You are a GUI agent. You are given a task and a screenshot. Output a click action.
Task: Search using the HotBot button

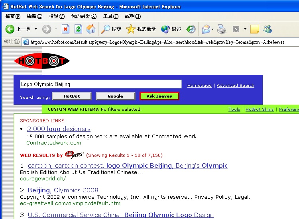point(72,96)
